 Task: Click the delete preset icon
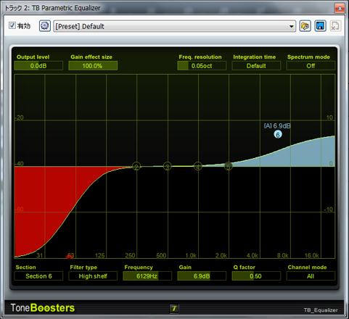pos(335,26)
